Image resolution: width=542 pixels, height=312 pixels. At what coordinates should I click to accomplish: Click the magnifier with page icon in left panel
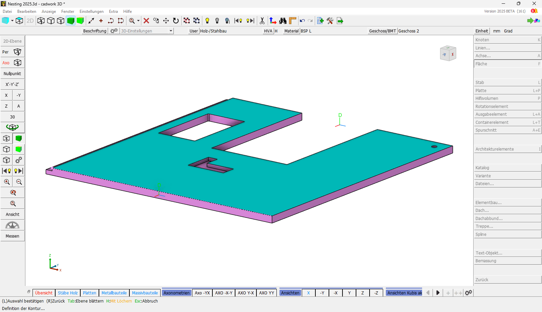click(13, 203)
